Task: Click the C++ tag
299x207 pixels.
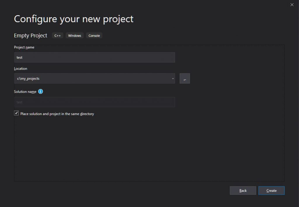Action: point(58,35)
